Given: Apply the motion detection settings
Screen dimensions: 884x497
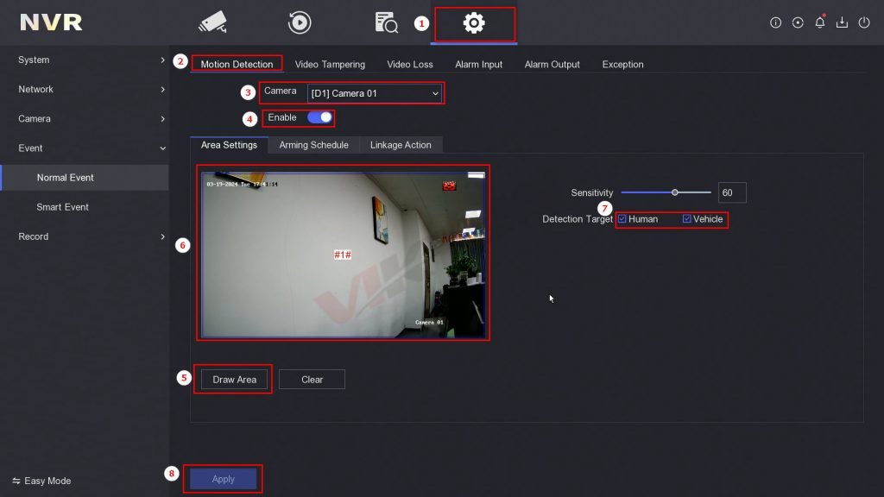Looking at the screenshot, I should tap(222, 478).
